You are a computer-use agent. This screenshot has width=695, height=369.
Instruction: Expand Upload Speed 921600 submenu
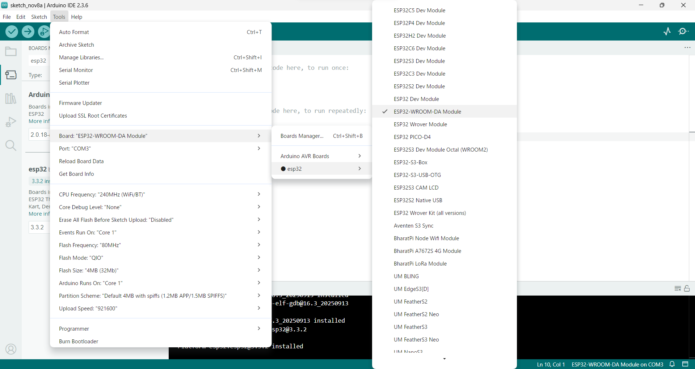161,308
